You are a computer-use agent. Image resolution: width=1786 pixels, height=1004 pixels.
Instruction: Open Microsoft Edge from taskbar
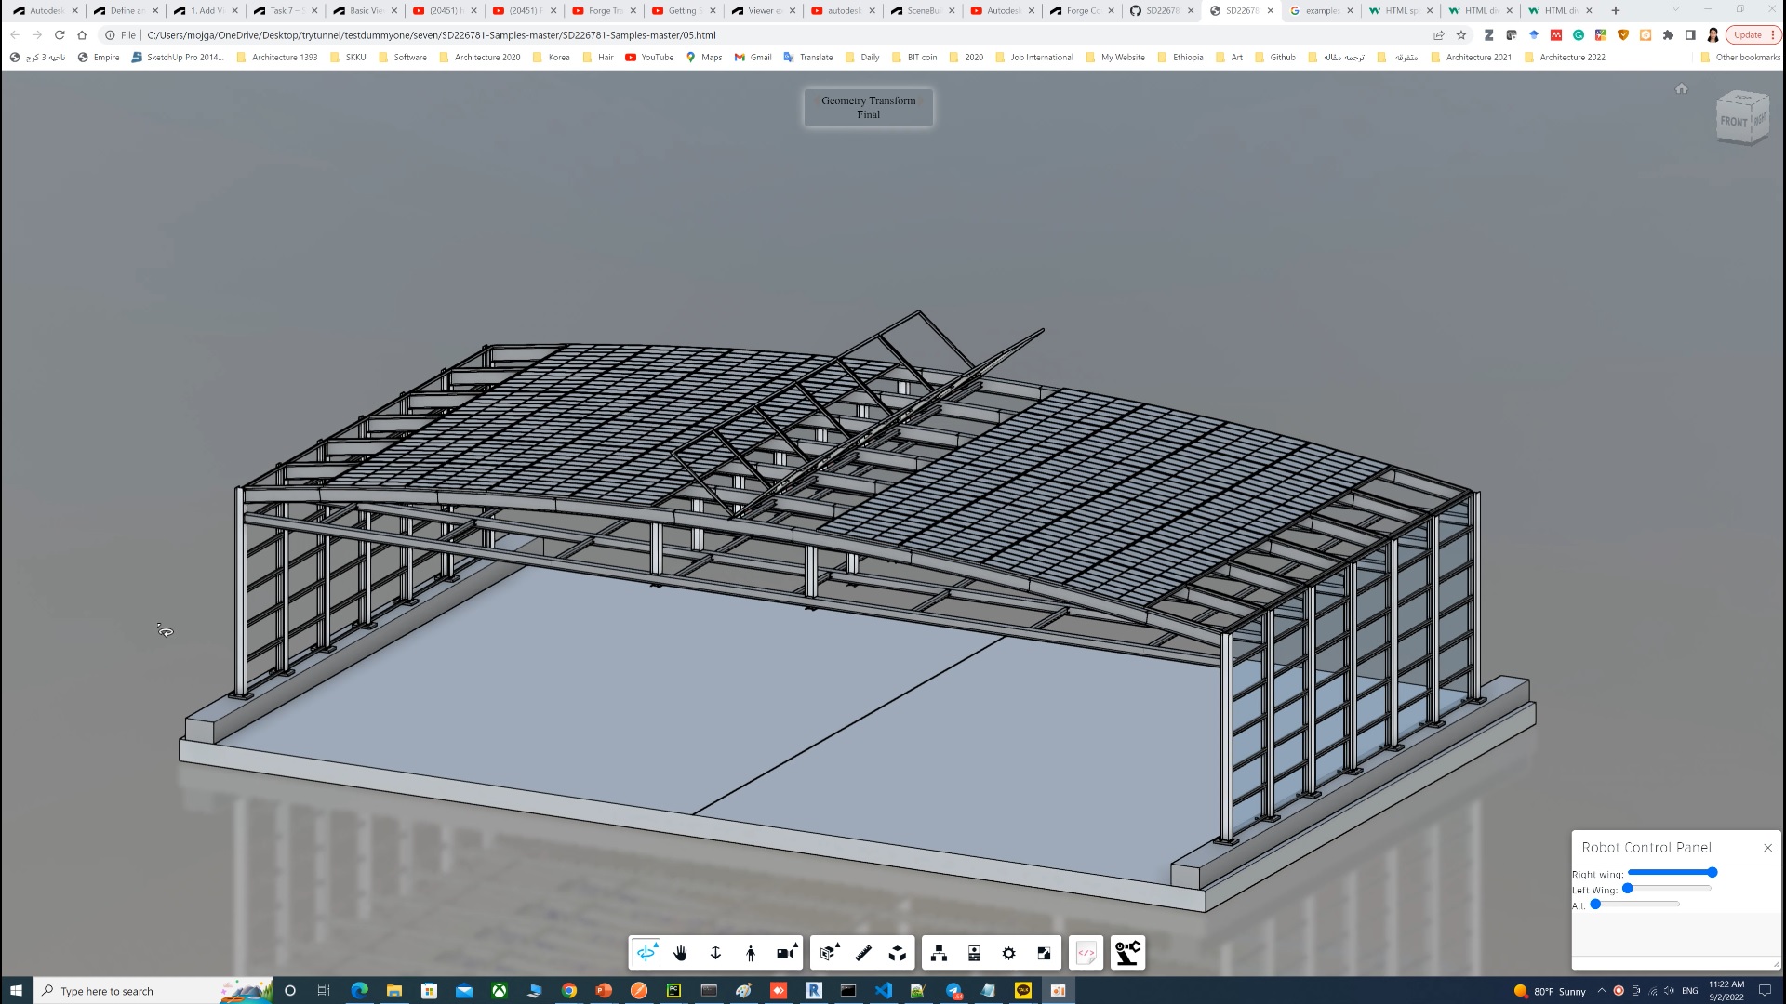359,991
